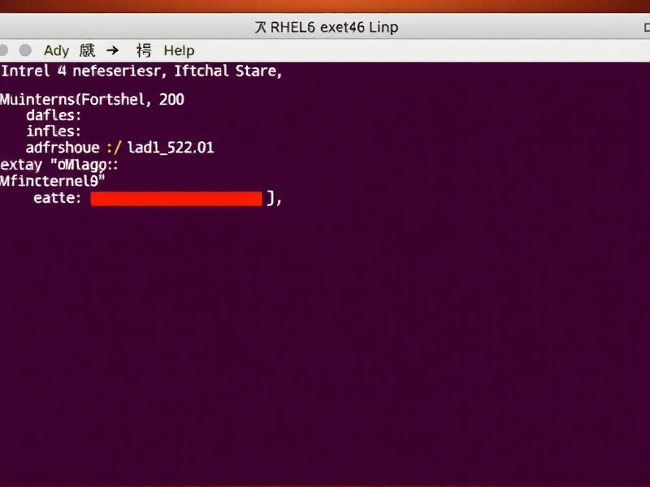Click the Muinterns(Fortshel, 200 text

click(92, 99)
